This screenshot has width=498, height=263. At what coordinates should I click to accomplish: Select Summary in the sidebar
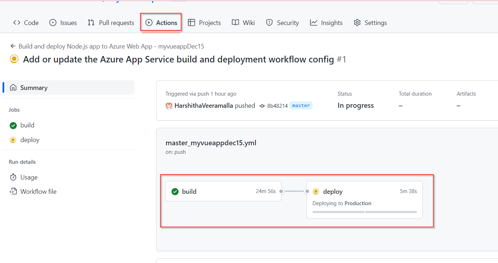(70, 87)
